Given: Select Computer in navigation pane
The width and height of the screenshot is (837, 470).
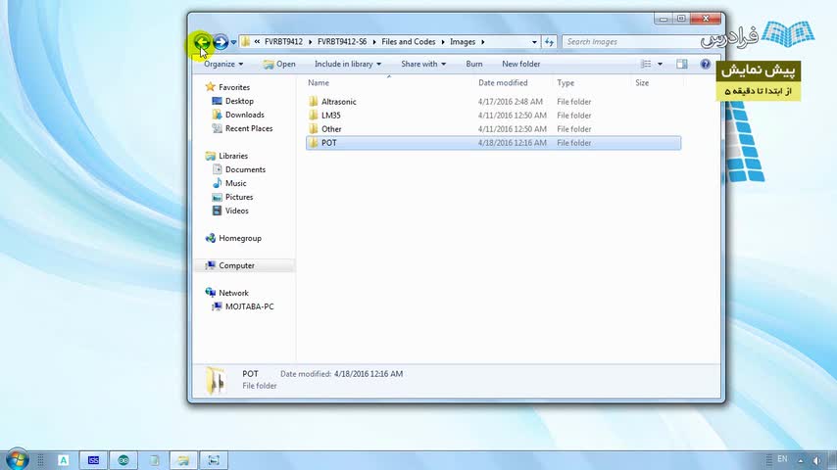Looking at the screenshot, I should coord(236,265).
